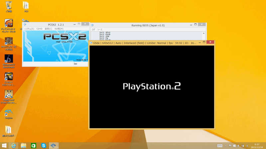Click the Windows Start button
The image size is (266, 149).
(4, 145)
